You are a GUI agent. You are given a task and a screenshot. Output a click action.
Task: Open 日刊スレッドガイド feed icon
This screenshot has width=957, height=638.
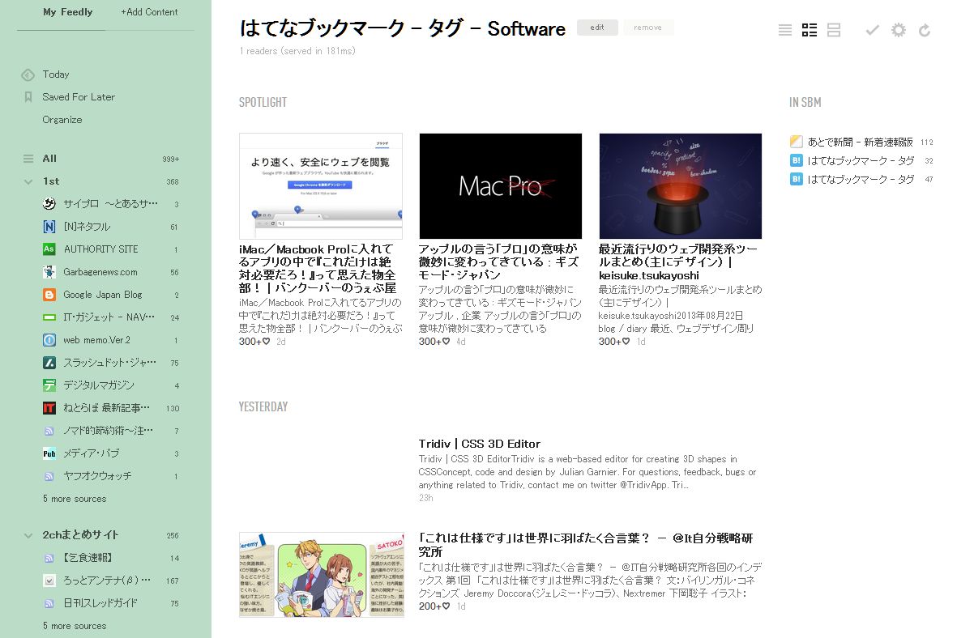(x=49, y=603)
